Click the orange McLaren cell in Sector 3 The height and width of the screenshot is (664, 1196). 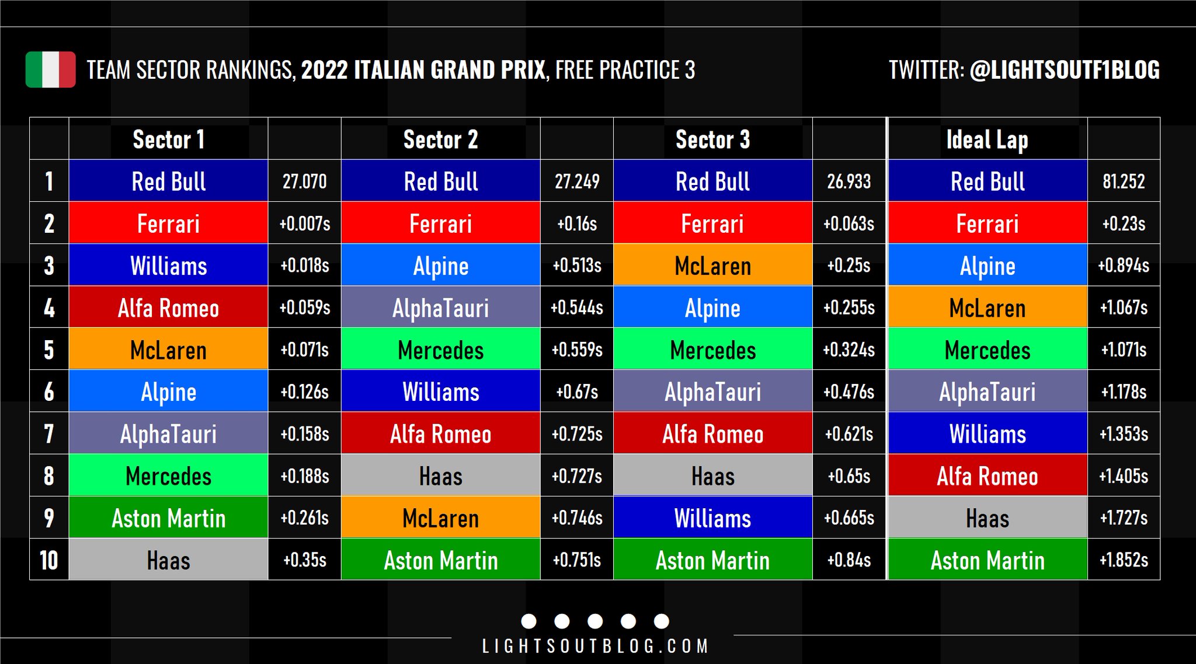tap(712, 265)
